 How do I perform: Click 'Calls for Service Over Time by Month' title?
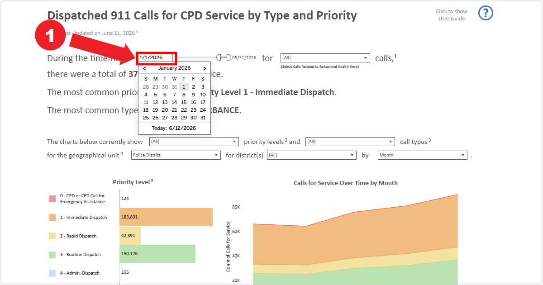346,183
